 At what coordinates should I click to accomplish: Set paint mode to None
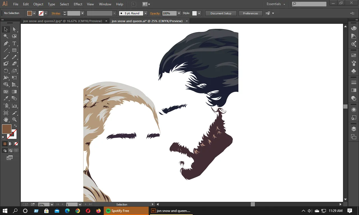[x=16, y=144]
